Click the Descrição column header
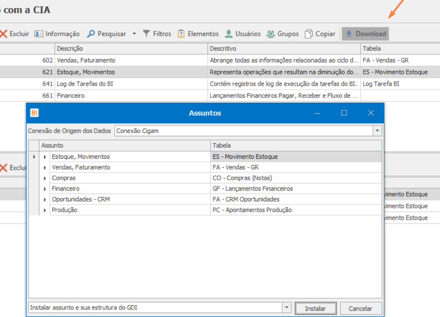The height and width of the screenshot is (317, 440). pyautogui.click(x=131, y=48)
